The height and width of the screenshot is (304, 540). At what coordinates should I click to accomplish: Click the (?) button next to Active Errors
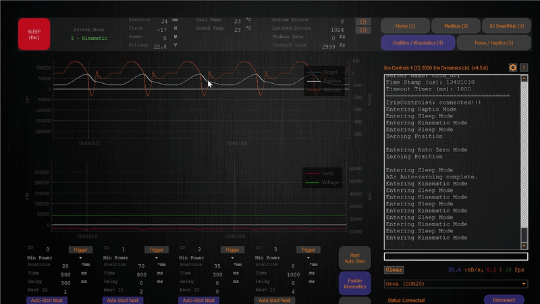coord(364,22)
